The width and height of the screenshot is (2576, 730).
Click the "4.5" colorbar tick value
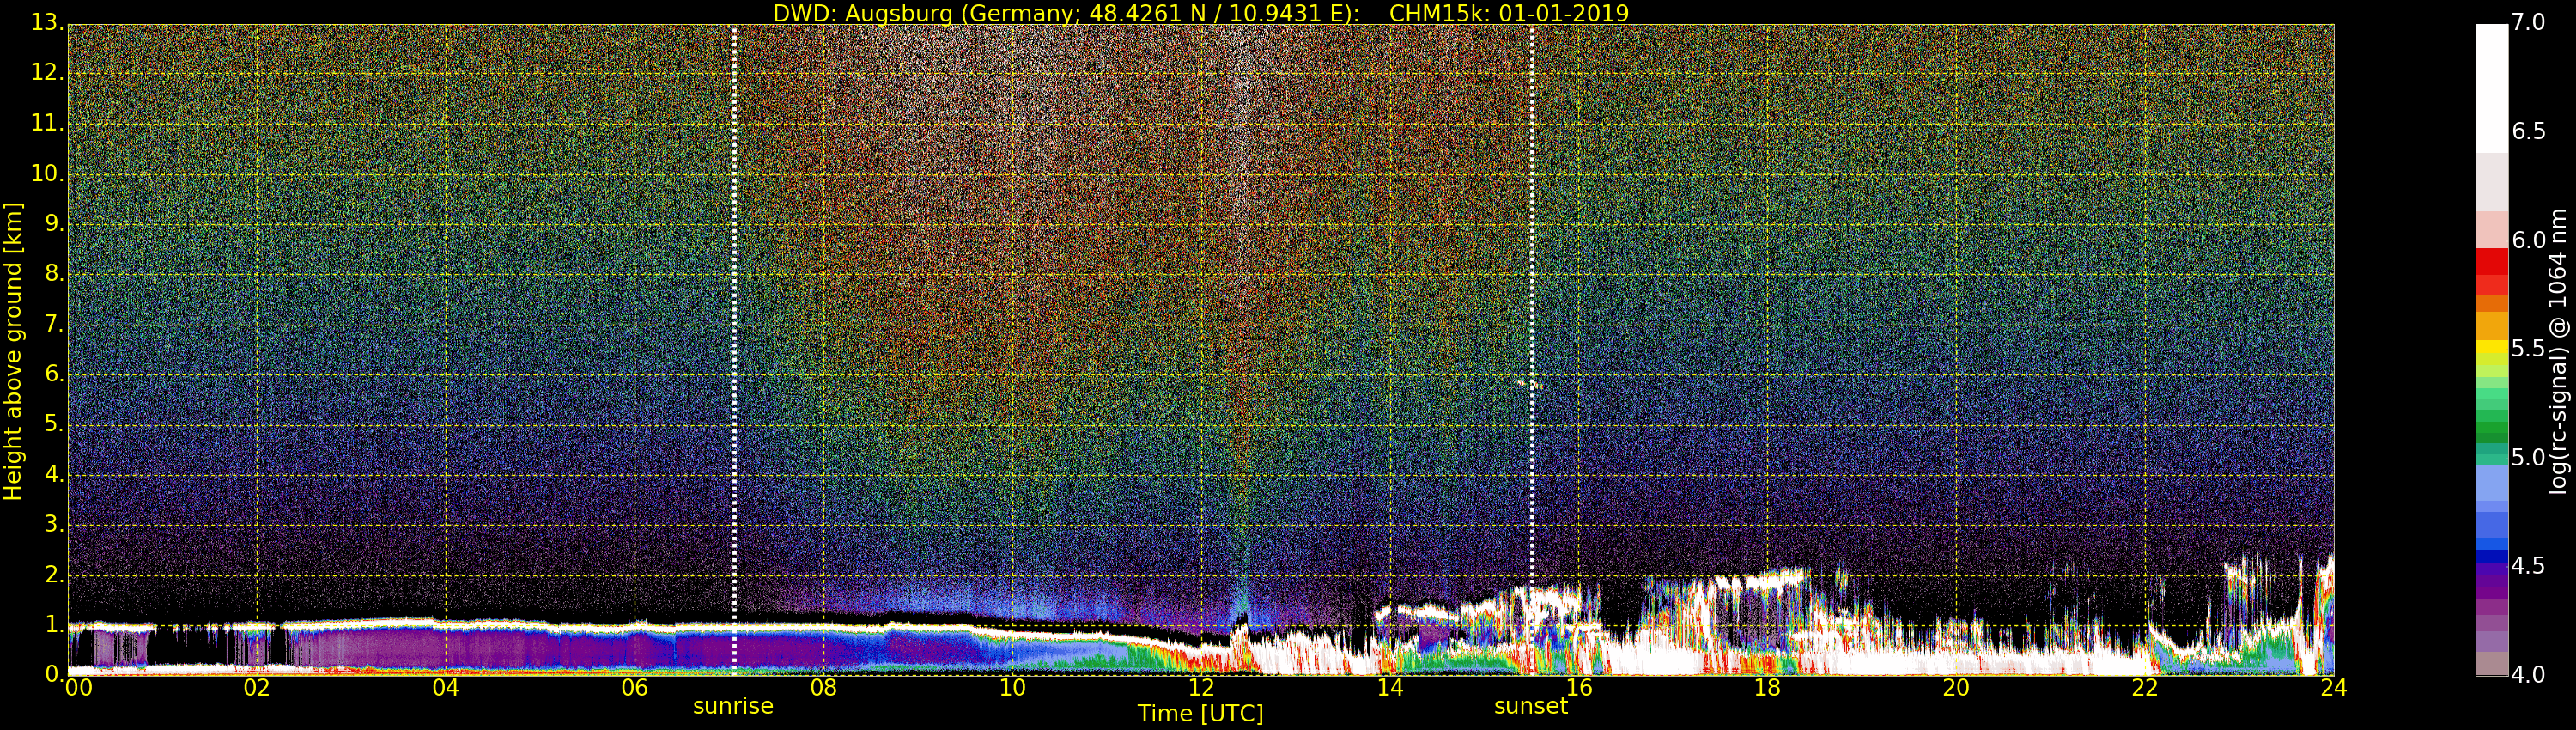coord(2529,566)
